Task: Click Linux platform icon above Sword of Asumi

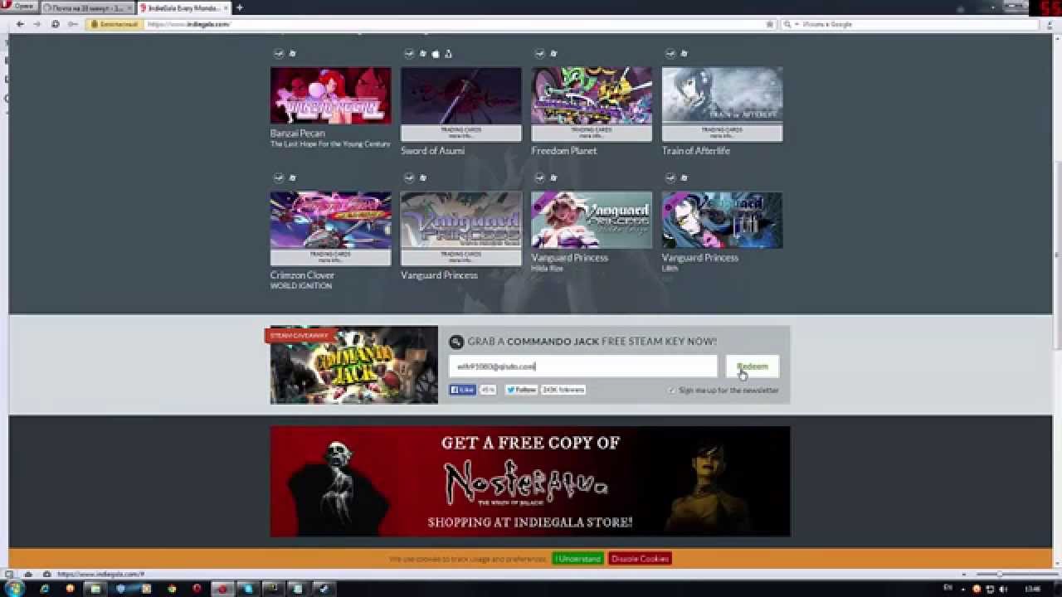Action: click(x=448, y=53)
